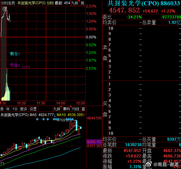Select the 分时走势 title tab
Screen dimensions: 181x169
(x=8, y=3)
